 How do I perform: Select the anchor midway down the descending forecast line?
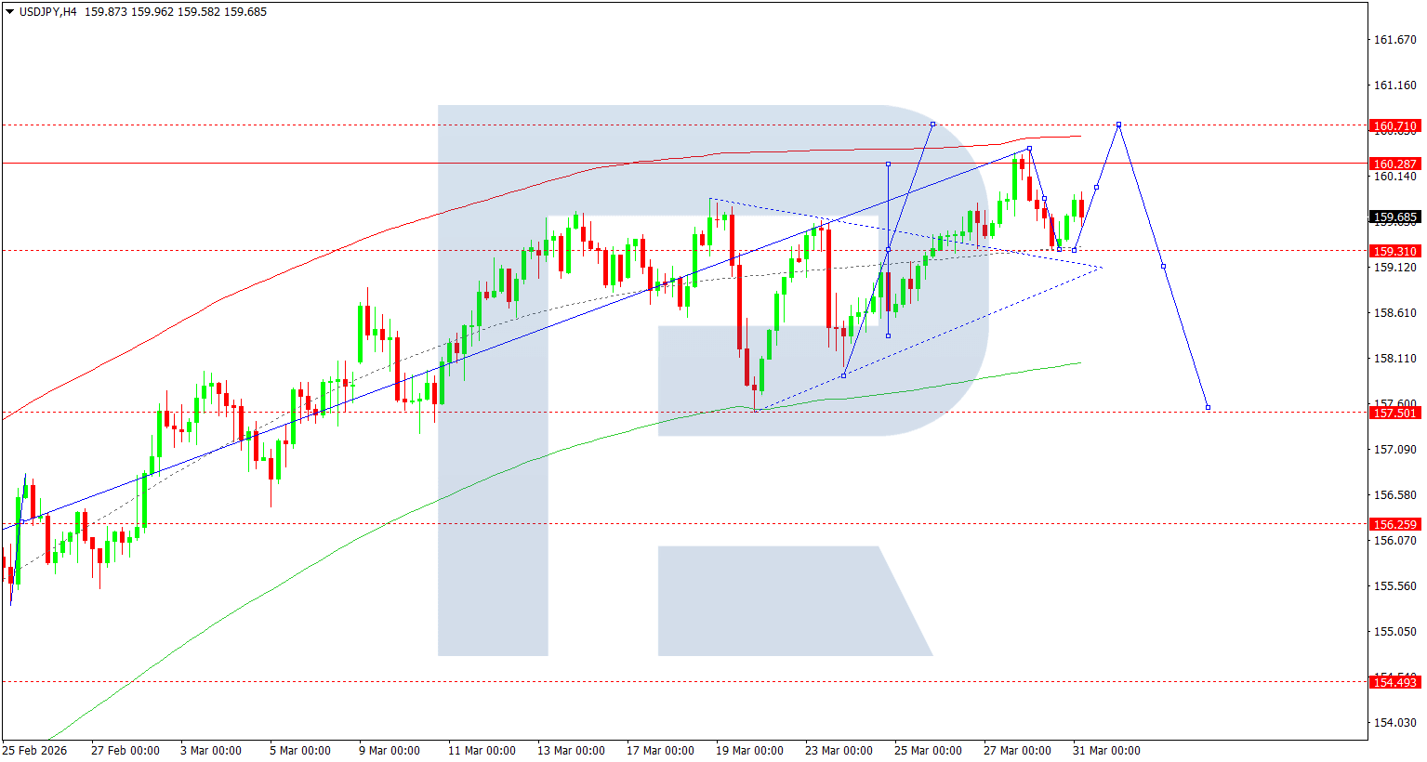coord(1163,266)
